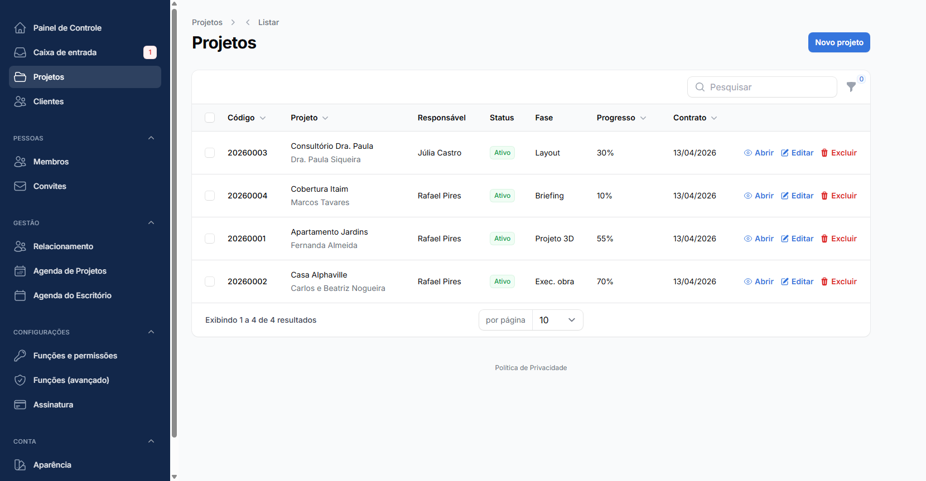The height and width of the screenshot is (481, 926).
Task: Collapse the CONFIGURAÇÕES sidebar section
Action: point(151,332)
